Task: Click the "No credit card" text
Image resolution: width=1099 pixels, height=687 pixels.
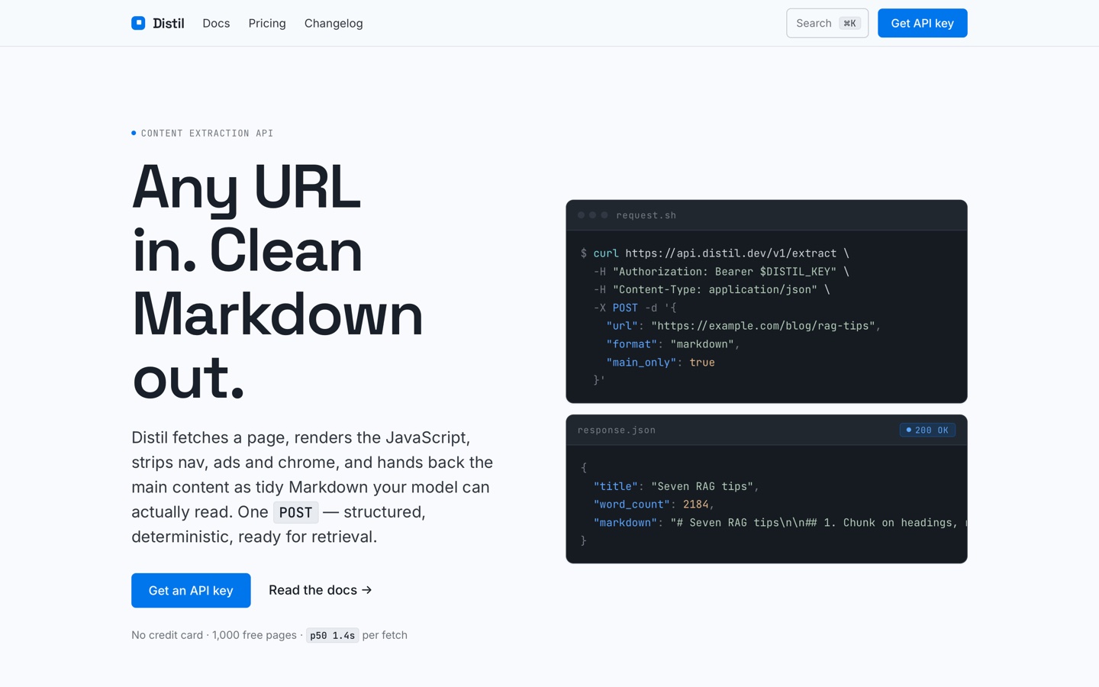Action: tap(167, 635)
